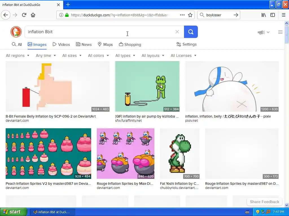The image size is (289, 216).
Task: Expand the All colors filter
Action: coord(98,55)
